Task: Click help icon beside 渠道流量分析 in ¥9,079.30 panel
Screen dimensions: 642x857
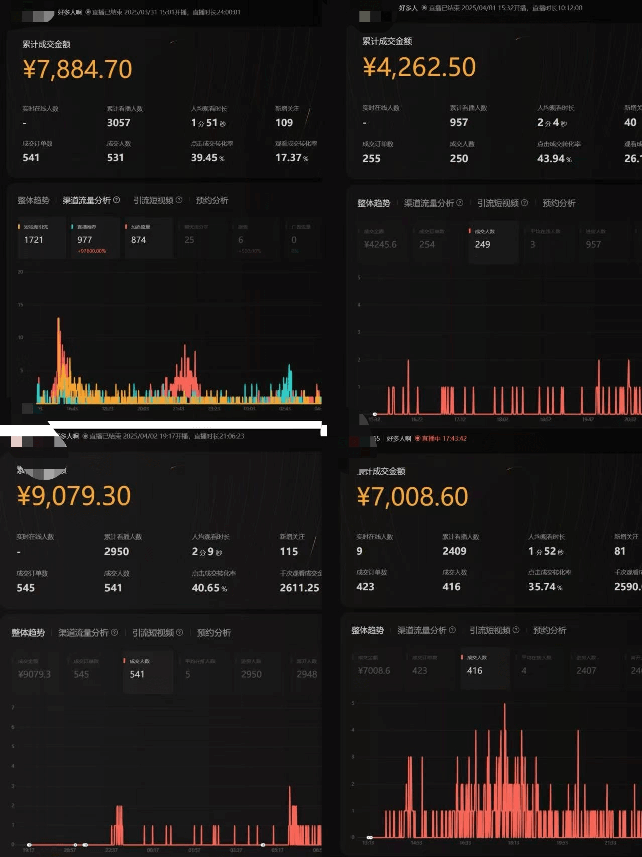Action: tap(115, 632)
